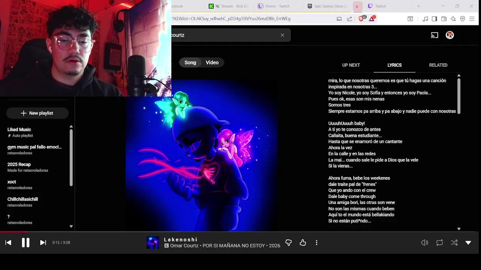Clear the search box with the X
This screenshot has width=481, height=270.
[x=282, y=35]
